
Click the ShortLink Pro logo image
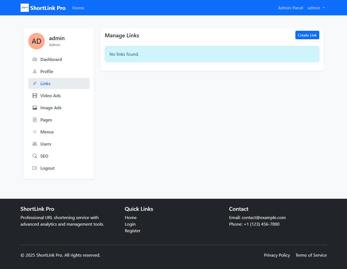click(x=25, y=8)
